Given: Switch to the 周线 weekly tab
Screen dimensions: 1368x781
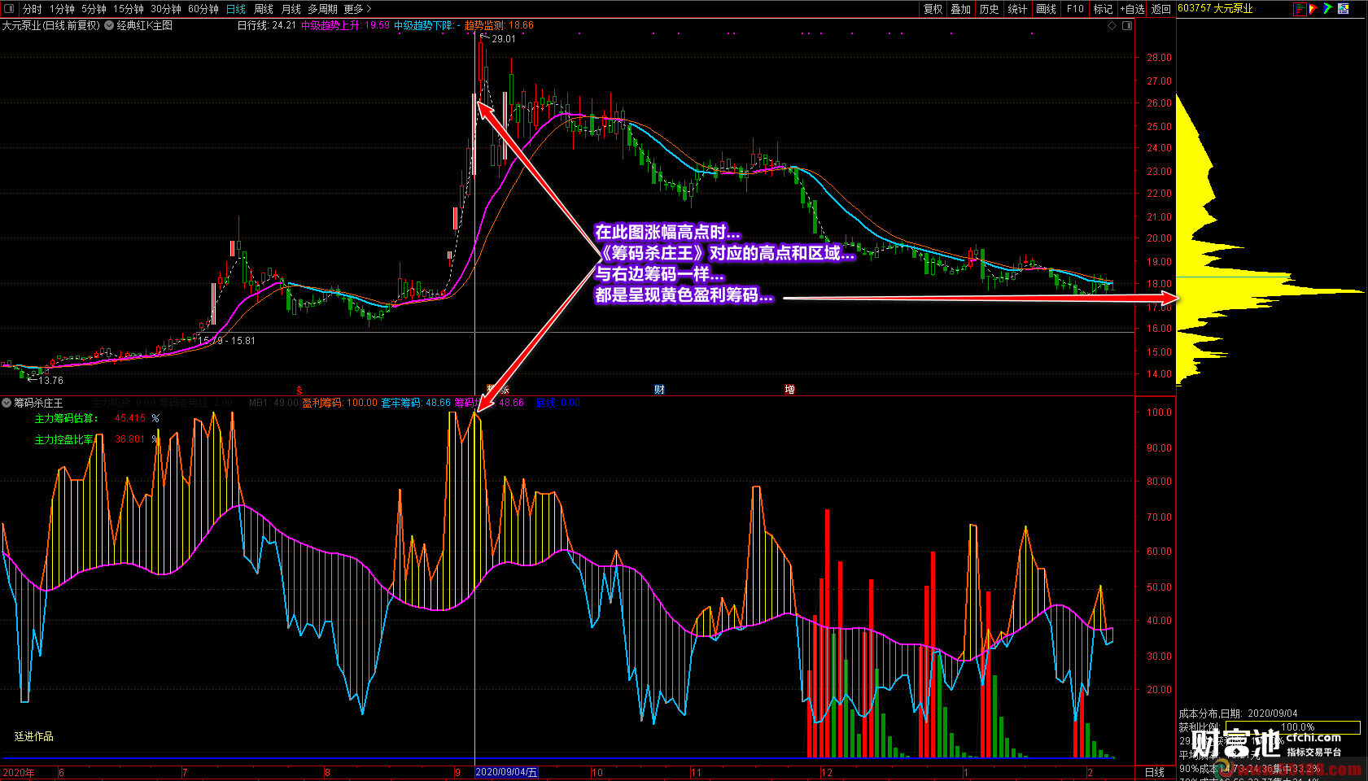Looking at the screenshot, I should coord(263,9).
